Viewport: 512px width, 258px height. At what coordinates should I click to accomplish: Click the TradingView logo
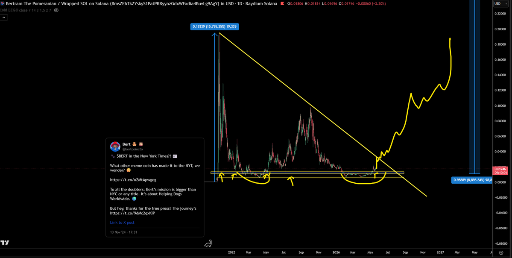[x=5, y=243]
